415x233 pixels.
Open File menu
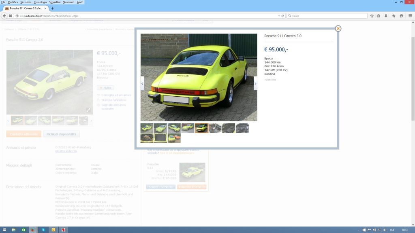(x=3, y=2)
